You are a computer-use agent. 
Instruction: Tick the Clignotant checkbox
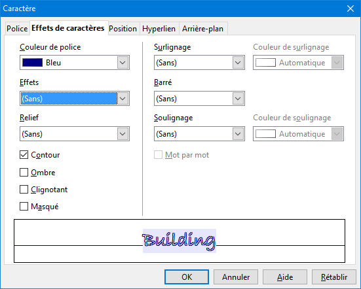point(24,190)
